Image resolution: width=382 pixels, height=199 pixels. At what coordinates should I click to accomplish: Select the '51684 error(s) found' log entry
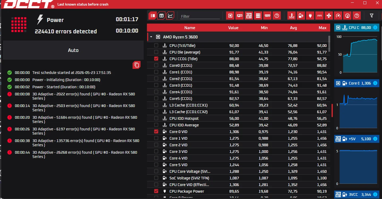tap(85, 120)
